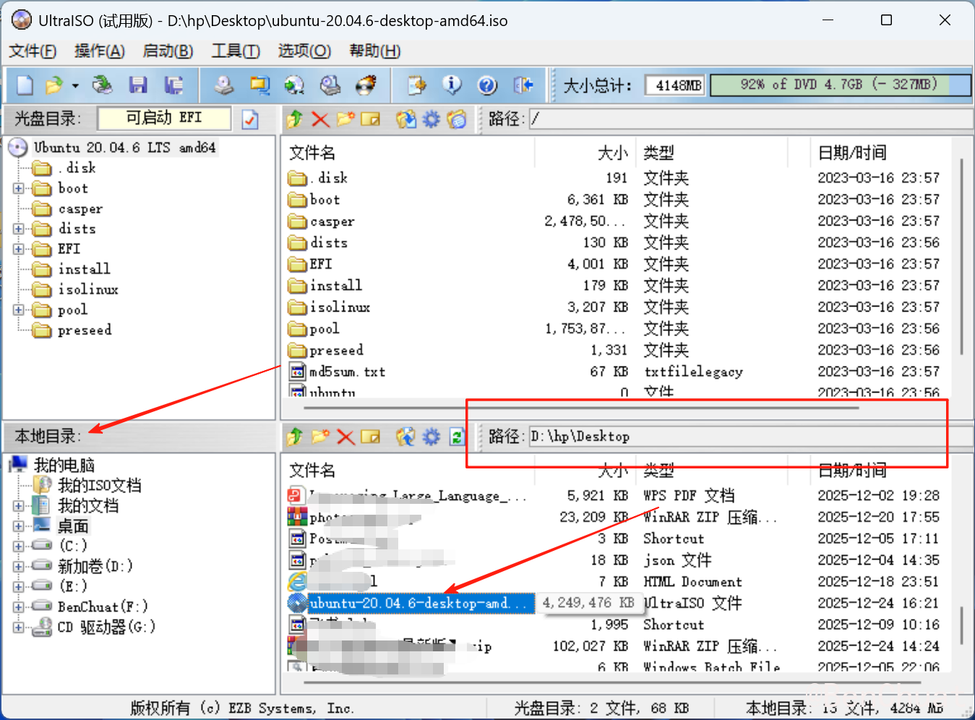Click the refresh icon in local toolbar
This screenshot has width=975, height=720.
457,437
